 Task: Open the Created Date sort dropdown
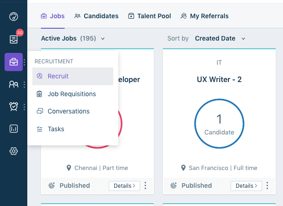(x=220, y=39)
